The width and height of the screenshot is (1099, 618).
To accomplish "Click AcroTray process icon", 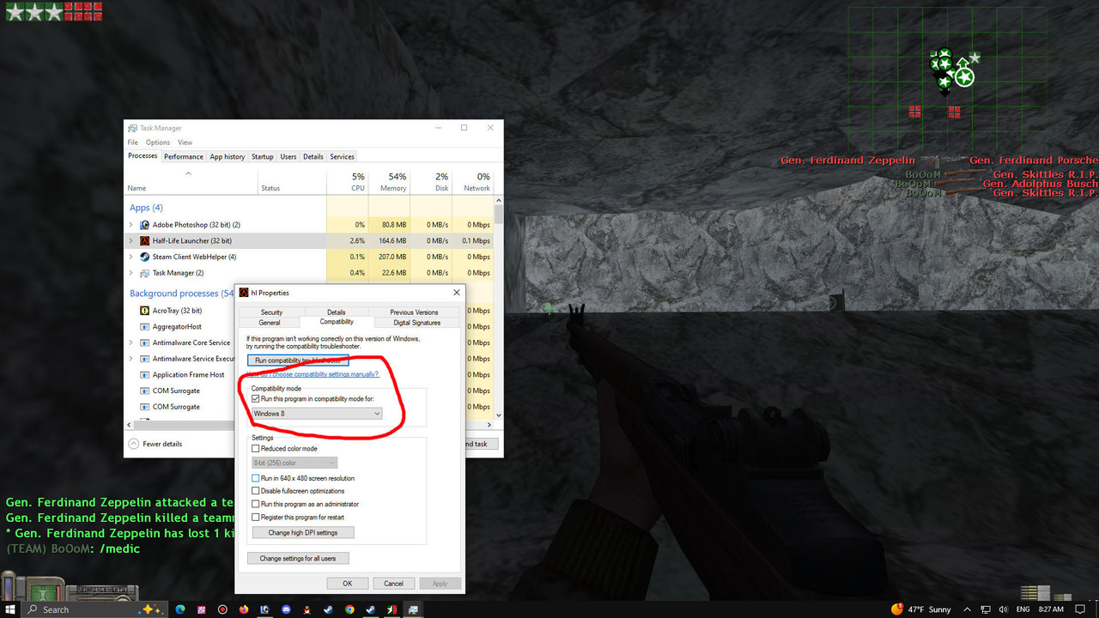I will tap(145, 311).
